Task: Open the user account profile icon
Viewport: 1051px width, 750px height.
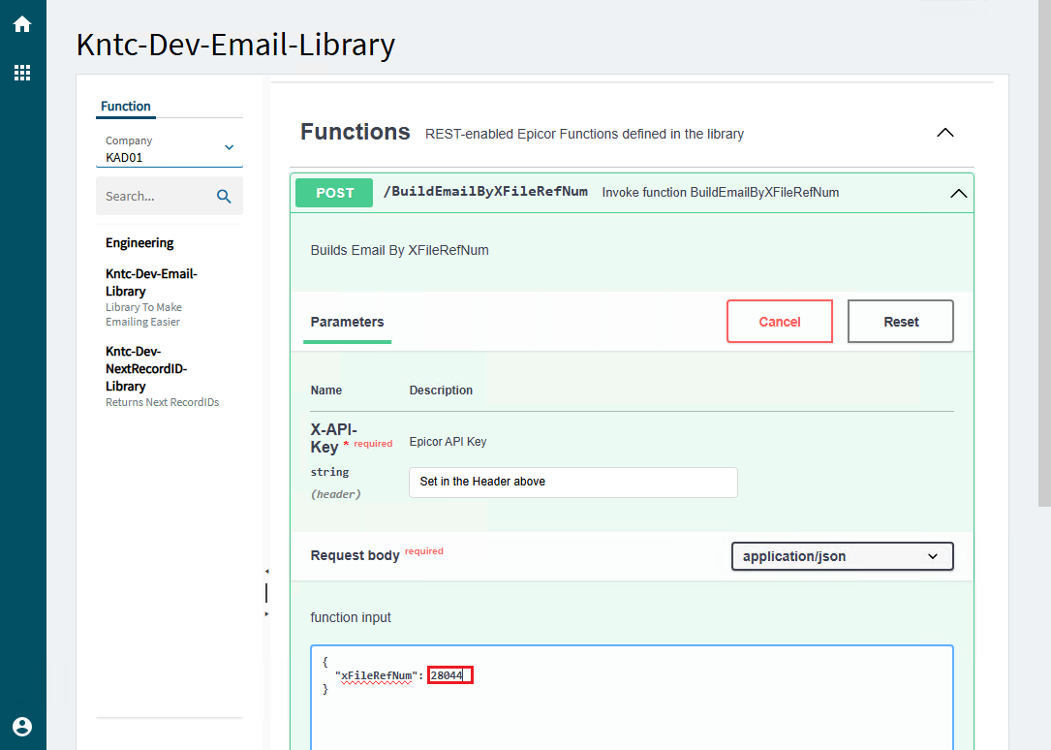Action: (22, 726)
